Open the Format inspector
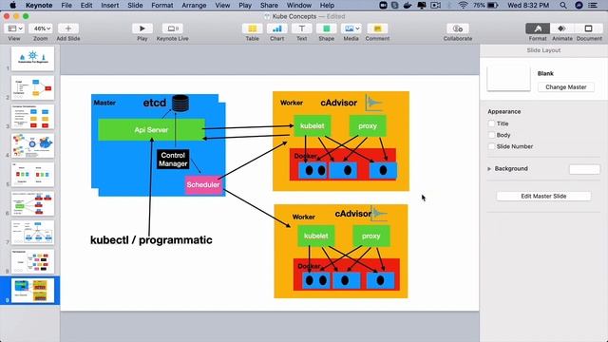608x342 pixels. coord(538,28)
